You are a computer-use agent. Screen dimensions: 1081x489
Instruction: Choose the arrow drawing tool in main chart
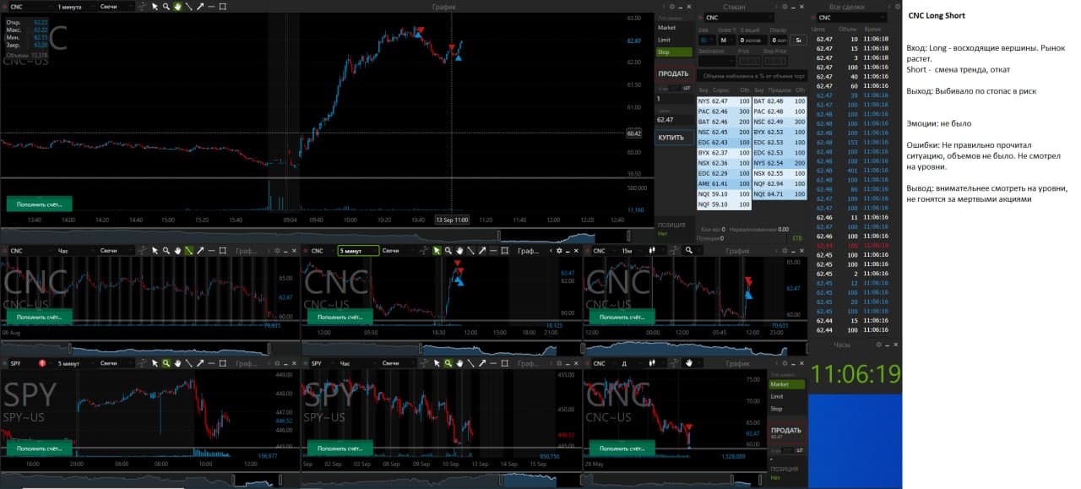click(200, 6)
